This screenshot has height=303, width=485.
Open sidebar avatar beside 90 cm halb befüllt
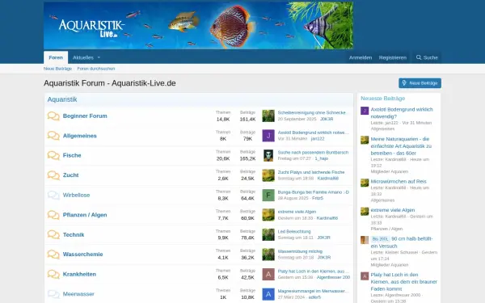click(x=365, y=240)
